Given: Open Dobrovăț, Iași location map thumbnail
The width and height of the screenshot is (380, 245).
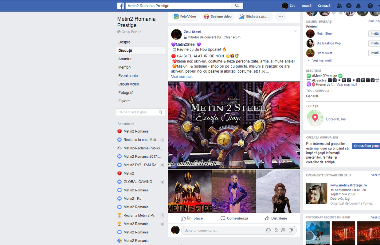Looking at the screenshot, I should (x=315, y=118).
